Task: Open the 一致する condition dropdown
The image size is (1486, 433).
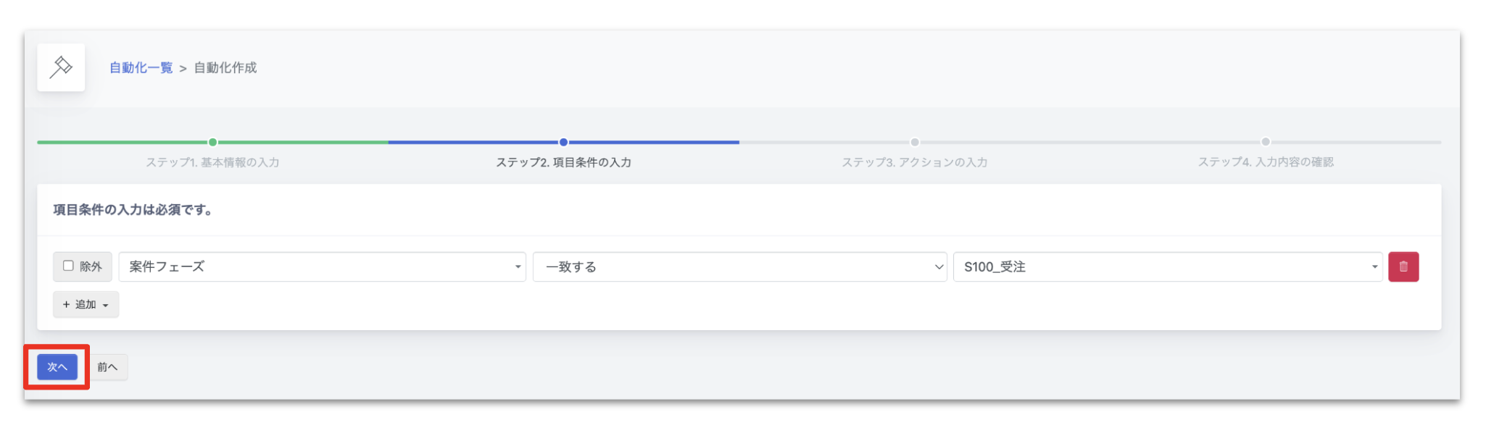Action: [739, 266]
